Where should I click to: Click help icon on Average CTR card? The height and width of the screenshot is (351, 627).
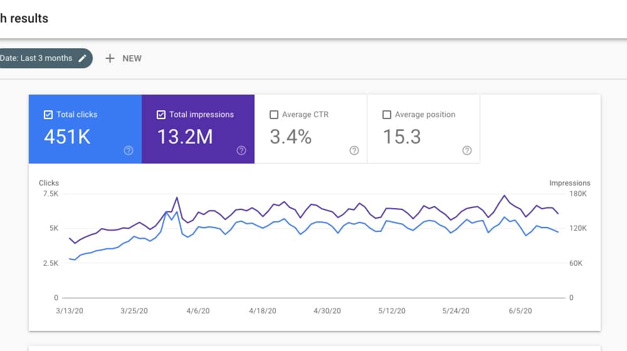[354, 150]
